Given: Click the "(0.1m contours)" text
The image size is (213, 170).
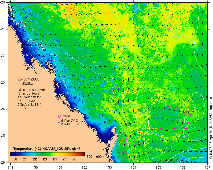Looking at the screenshot, I should (29, 93).
